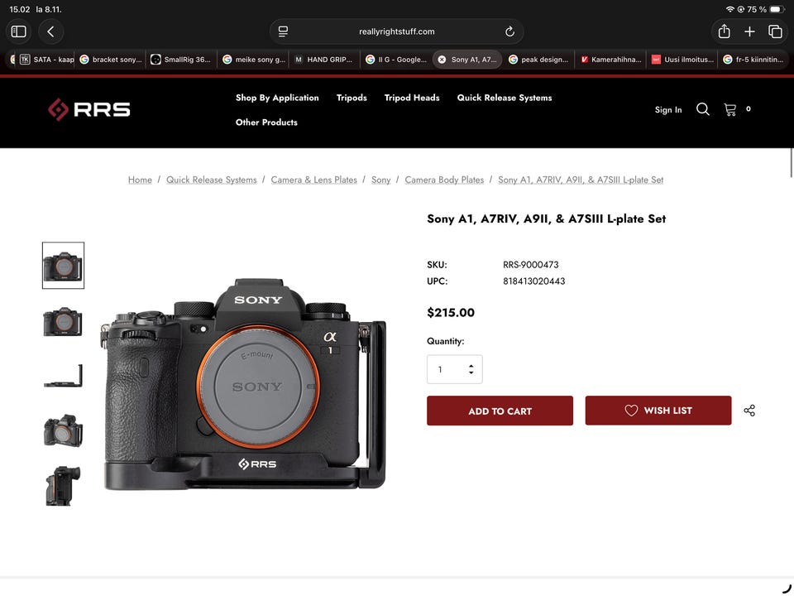The width and height of the screenshot is (794, 596).
Task: Switch to the fr-5 kiinnitin... tab
Action: 753,60
